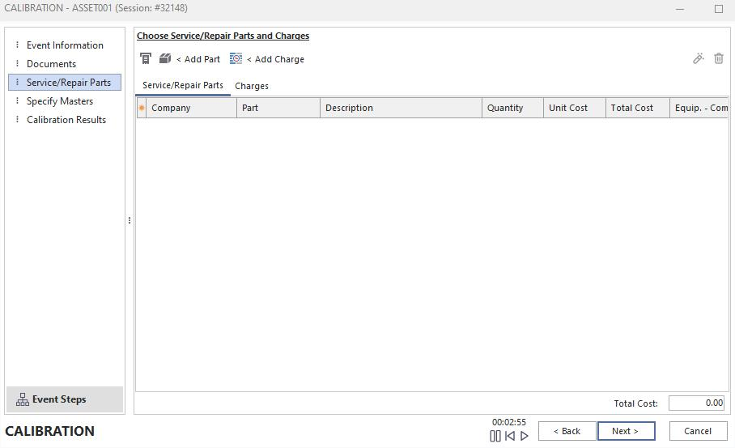This screenshot has width=735, height=448.
Task: Minimize the Calibration window
Action: click(x=680, y=9)
